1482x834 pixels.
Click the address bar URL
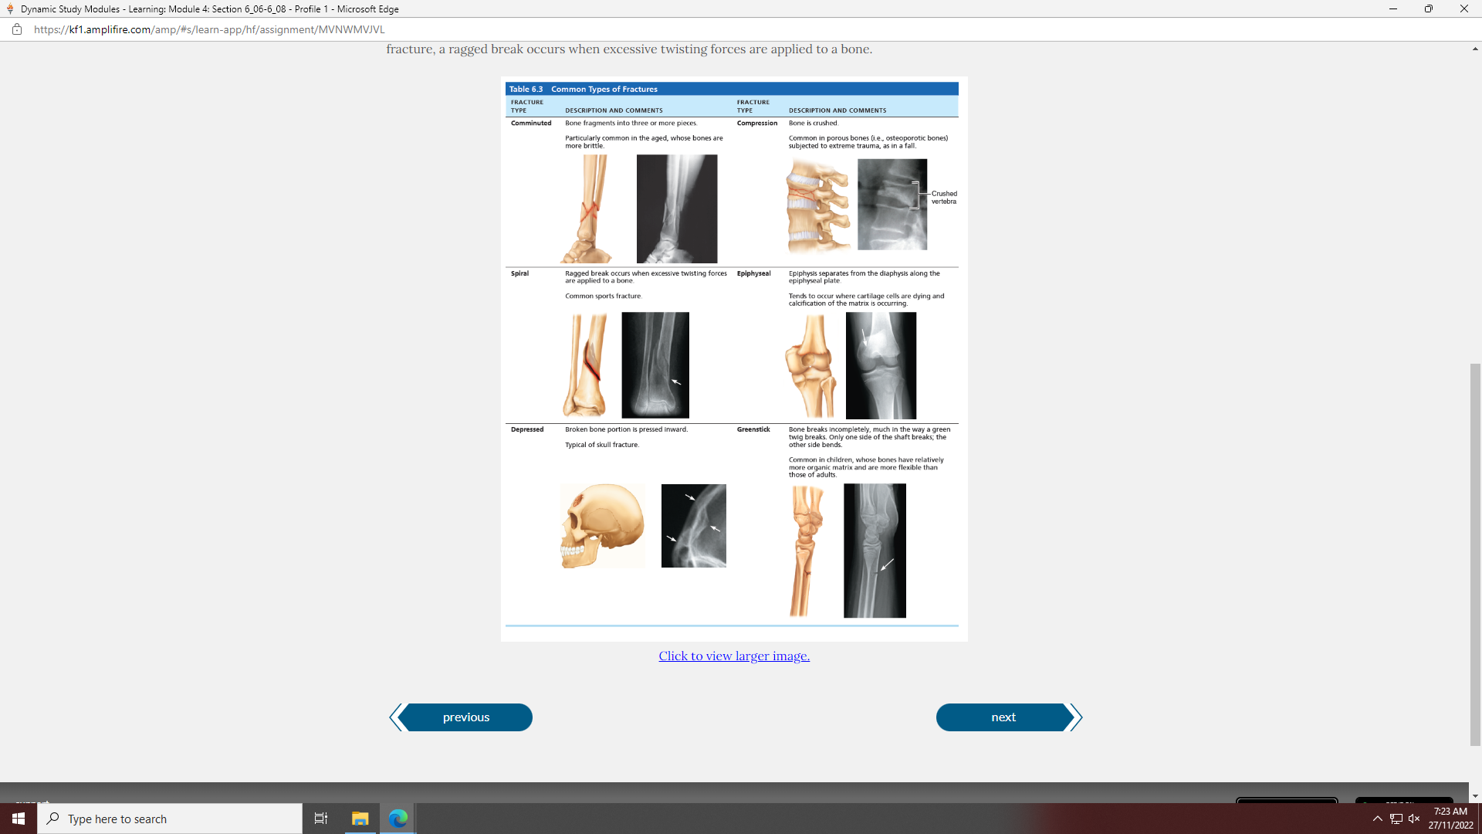click(x=209, y=29)
